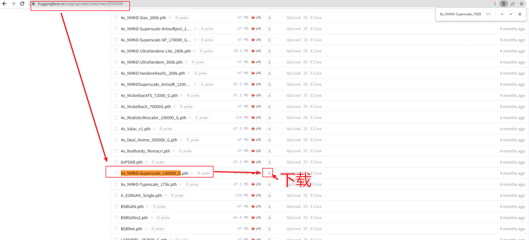The image size is (529, 240).
Task: Download 8xPSNR.pth via its icon
Action: tap(269, 162)
